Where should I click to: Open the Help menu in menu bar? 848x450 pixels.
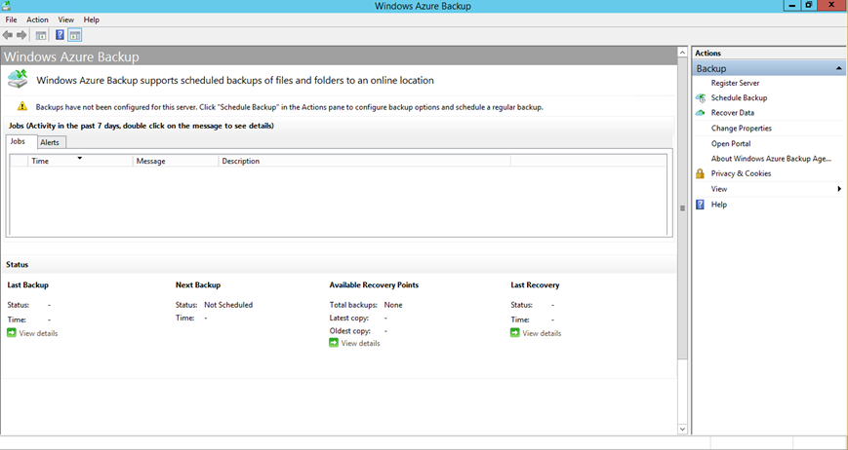tap(92, 19)
